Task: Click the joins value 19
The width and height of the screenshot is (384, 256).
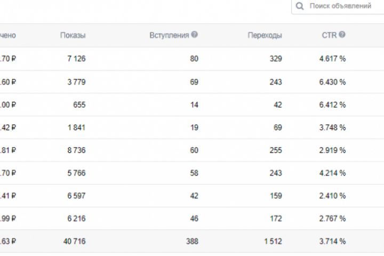Action: pos(194,127)
